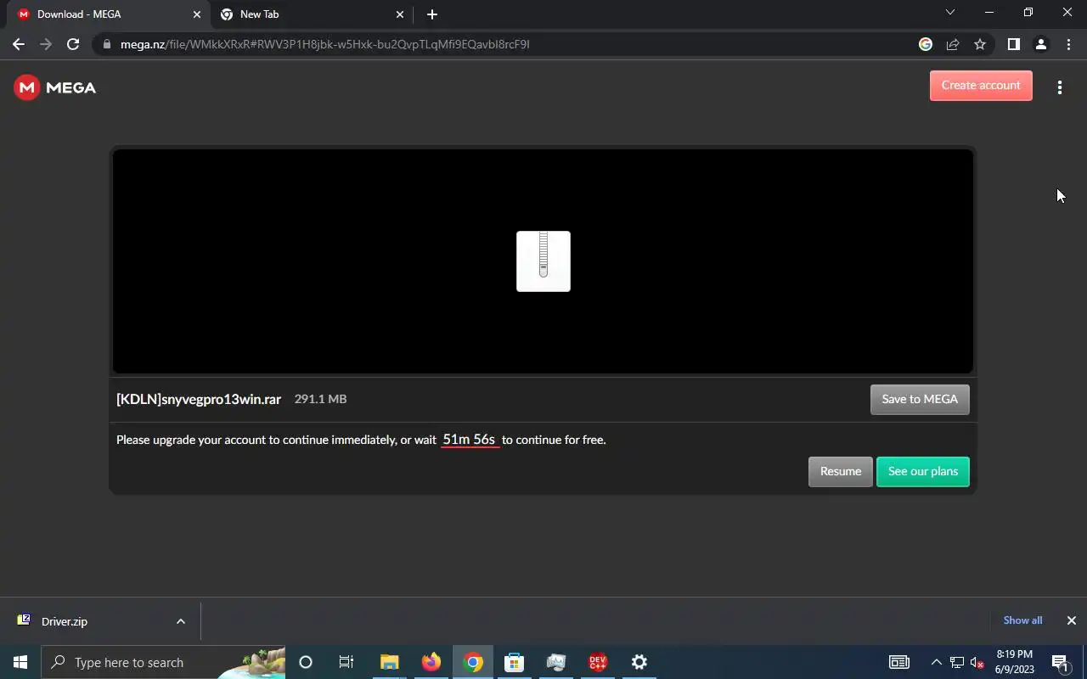Switch to the New Tab tab
The height and width of the screenshot is (679, 1087).
[x=312, y=14]
